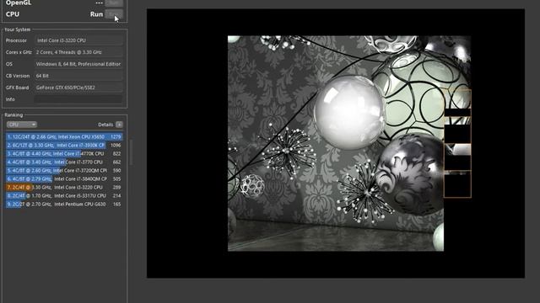Image resolution: width=540 pixels, height=303 pixels.
Task: Click the CB Version 64 Bit field
Action: coord(78,76)
